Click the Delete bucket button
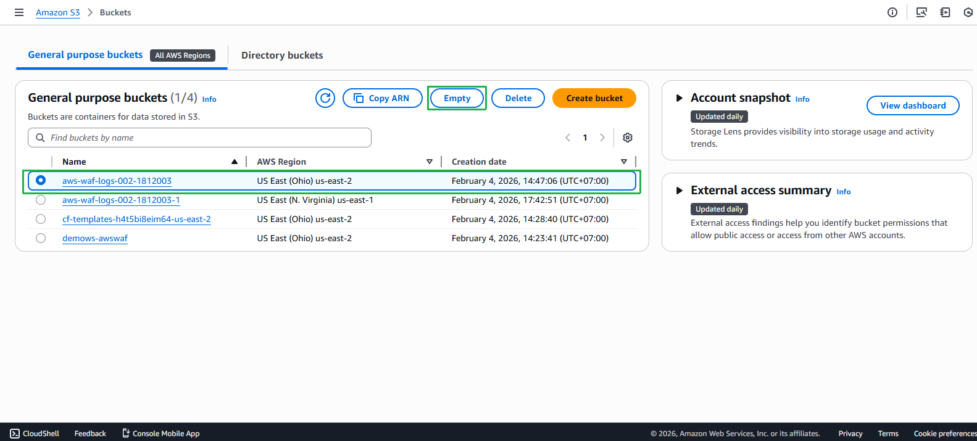Viewport: 977px width, 441px height. pos(518,98)
